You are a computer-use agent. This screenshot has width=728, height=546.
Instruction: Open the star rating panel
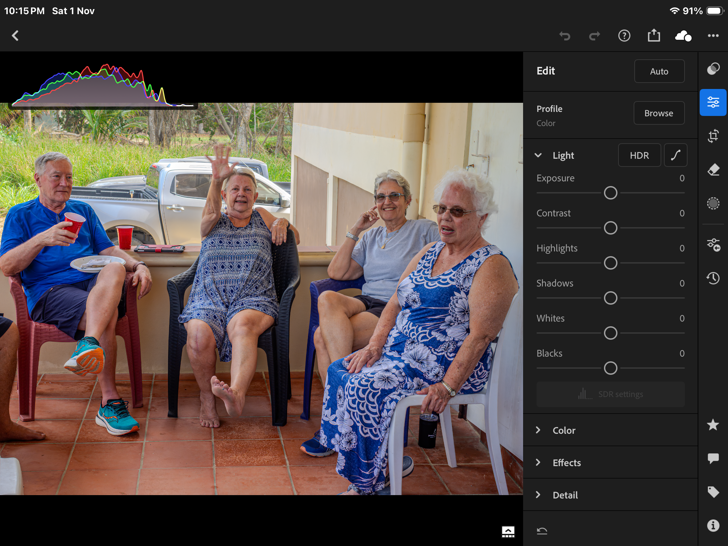tap(713, 425)
